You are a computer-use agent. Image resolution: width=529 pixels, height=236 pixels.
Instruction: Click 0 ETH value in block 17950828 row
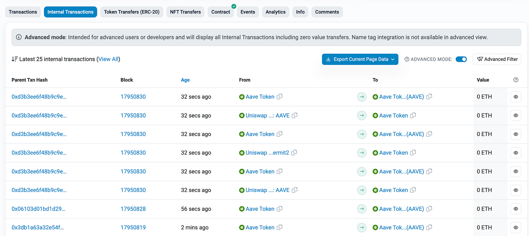tap(484, 209)
